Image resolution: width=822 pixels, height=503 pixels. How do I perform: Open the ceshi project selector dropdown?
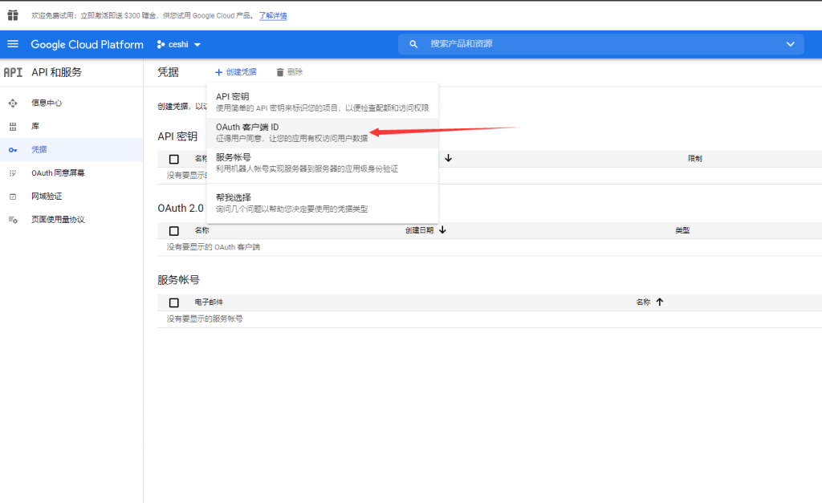pyautogui.click(x=179, y=44)
